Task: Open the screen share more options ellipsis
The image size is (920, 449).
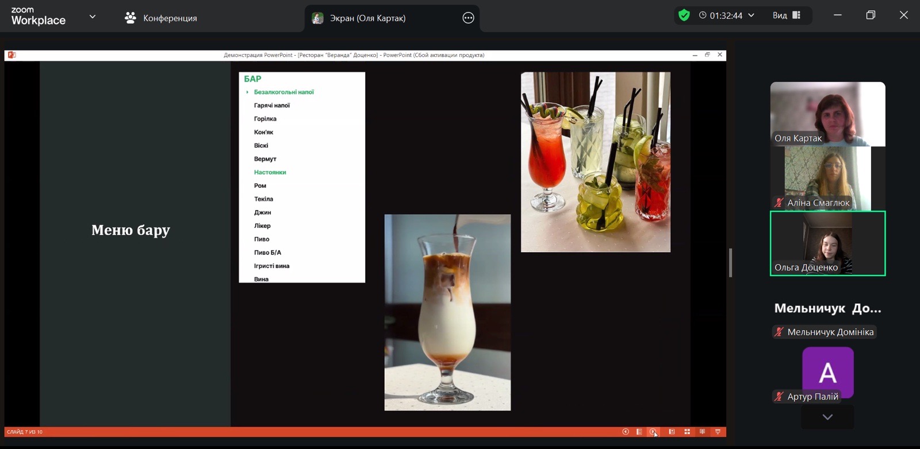Action: point(468,18)
